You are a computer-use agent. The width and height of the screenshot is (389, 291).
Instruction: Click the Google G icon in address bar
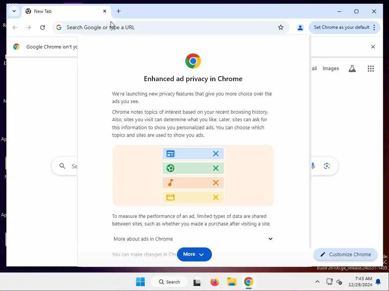click(x=59, y=27)
